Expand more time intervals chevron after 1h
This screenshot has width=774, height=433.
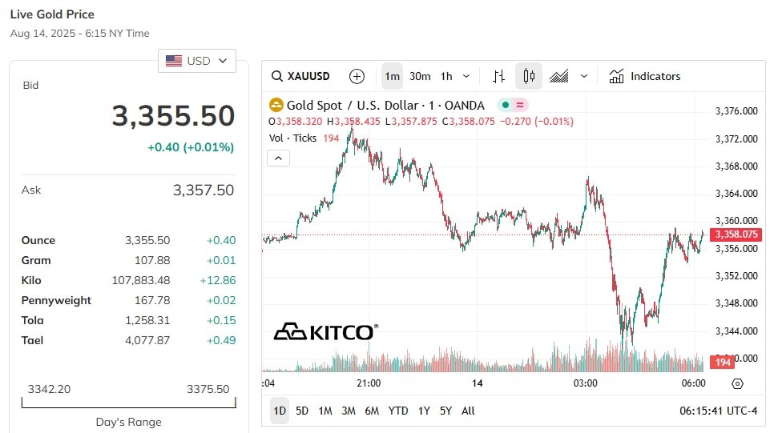(466, 77)
